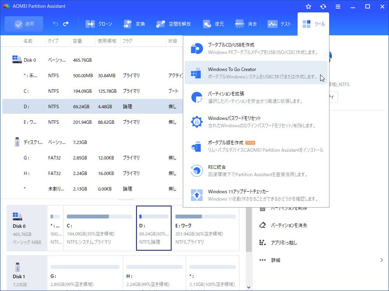Click the undo arrow icon
The height and width of the screenshot is (291, 389).
coord(56,24)
